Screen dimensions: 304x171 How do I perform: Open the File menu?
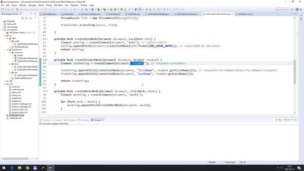click(x=2, y=5)
